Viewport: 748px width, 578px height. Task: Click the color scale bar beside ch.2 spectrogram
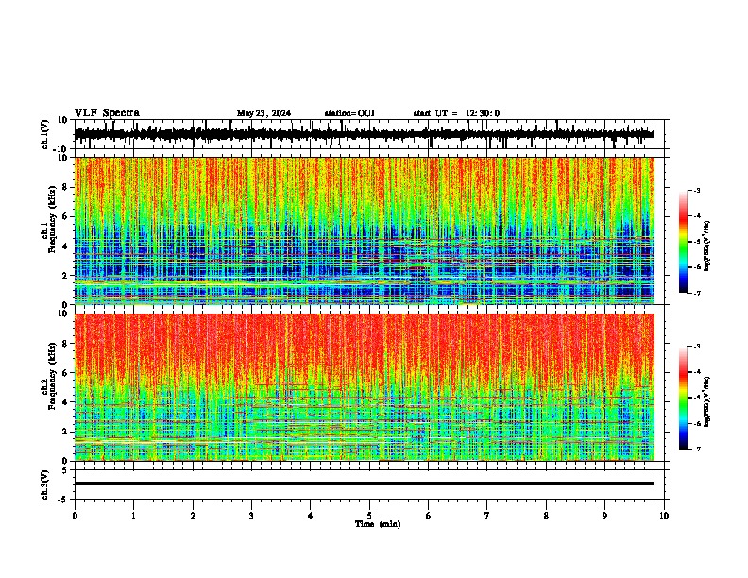point(684,398)
